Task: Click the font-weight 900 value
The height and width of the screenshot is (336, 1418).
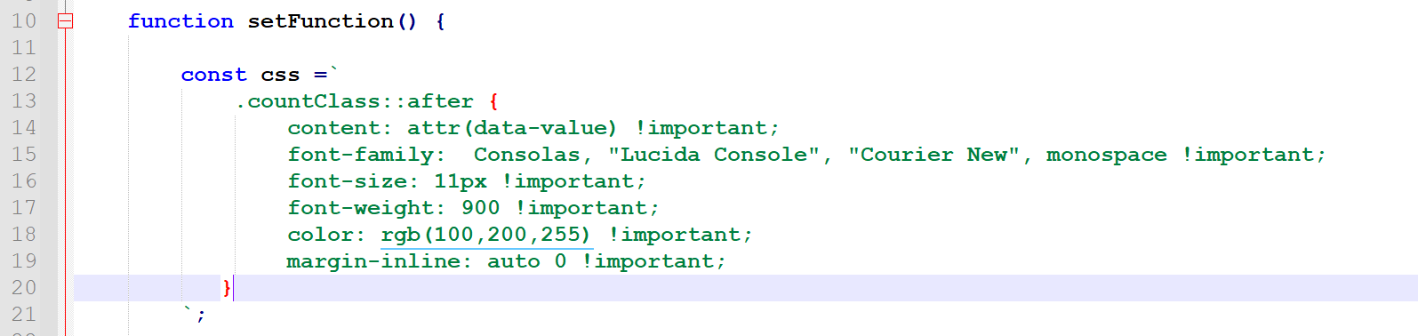Action: (480, 208)
